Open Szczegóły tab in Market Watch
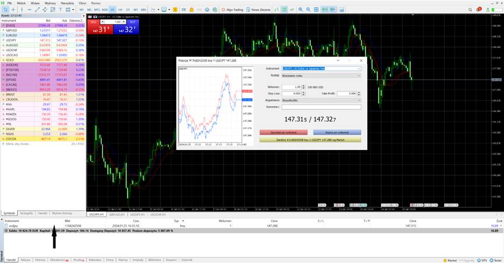504x263 pixels. click(x=26, y=213)
